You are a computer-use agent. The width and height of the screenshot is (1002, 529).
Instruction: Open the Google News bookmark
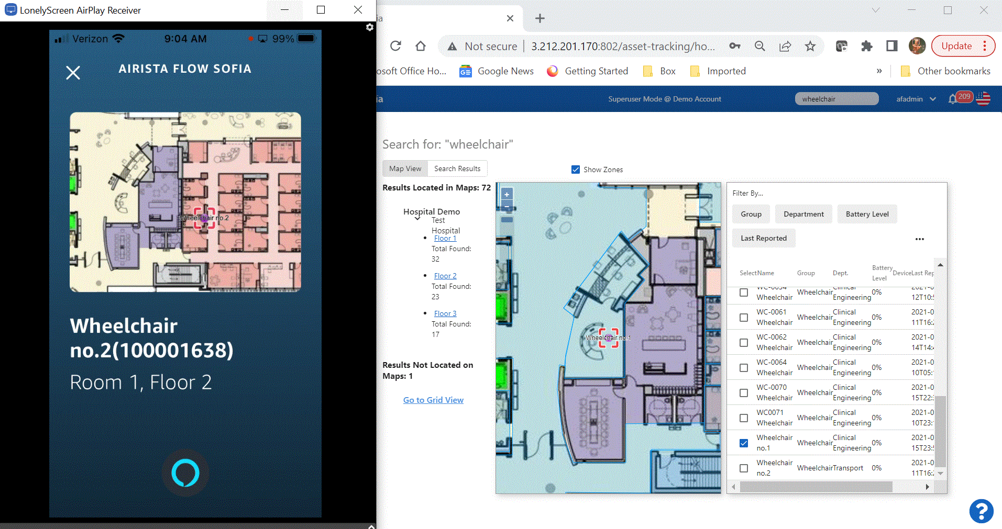tap(497, 71)
